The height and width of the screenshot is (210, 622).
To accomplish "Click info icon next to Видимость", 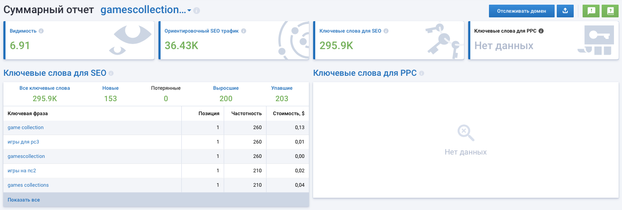I will (41, 31).
